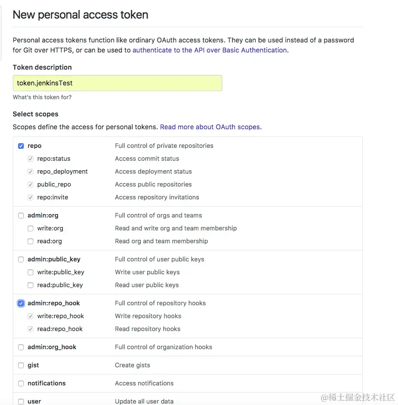The width and height of the screenshot is (398, 405).
Task: Check the gist scope for creating gists
Action: [x=21, y=365]
